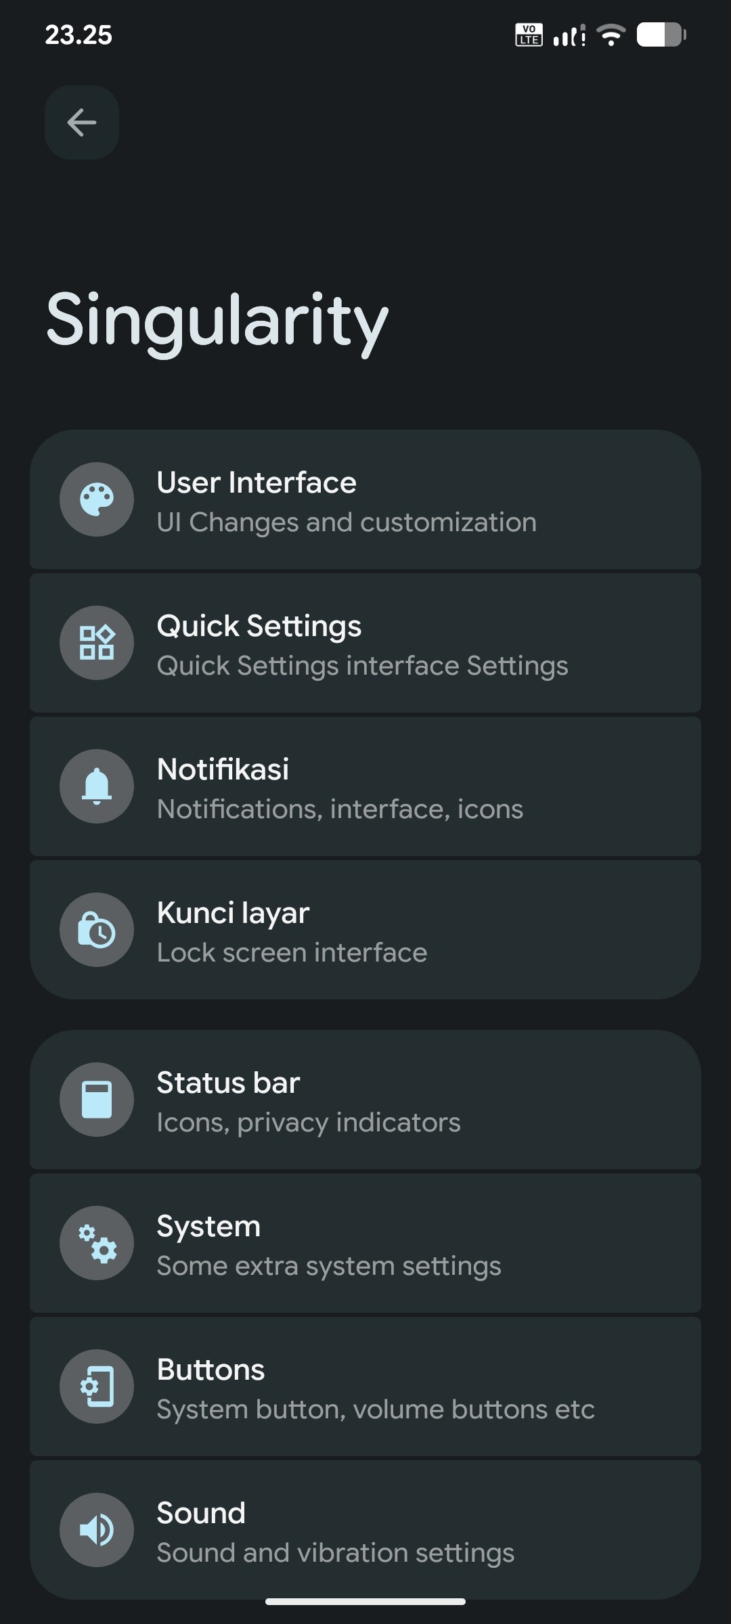Tap the speaker Sound icon
This screenshot has height=1624, width=731.
tap(97, 1530)
